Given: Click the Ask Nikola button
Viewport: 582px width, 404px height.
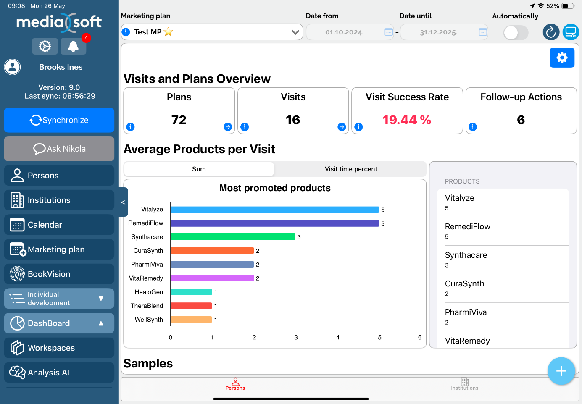Looking at the screenshot, I should click(x=59, y=149).
